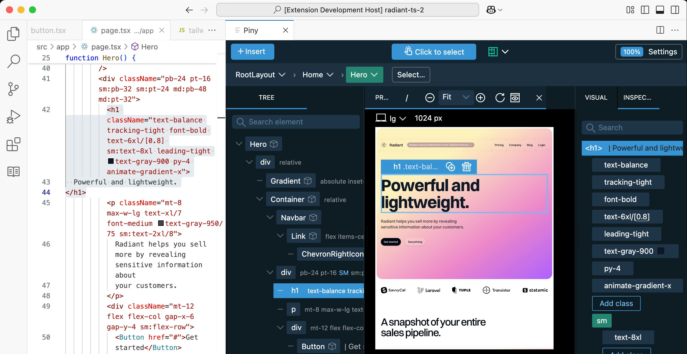
Task: Delete h1 using the trash icon
Action: [466, 167]
